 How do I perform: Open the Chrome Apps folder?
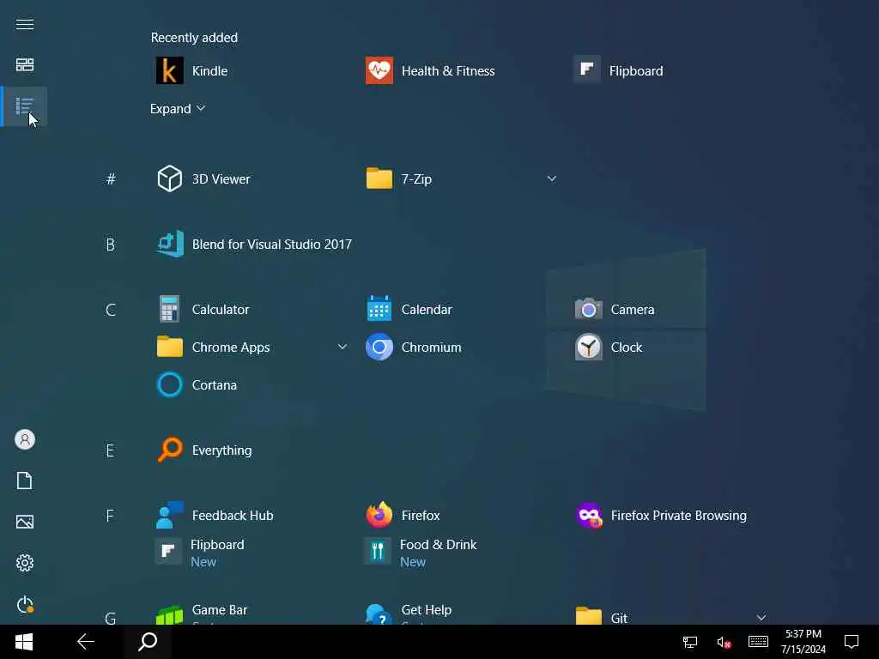pos(213,348)
